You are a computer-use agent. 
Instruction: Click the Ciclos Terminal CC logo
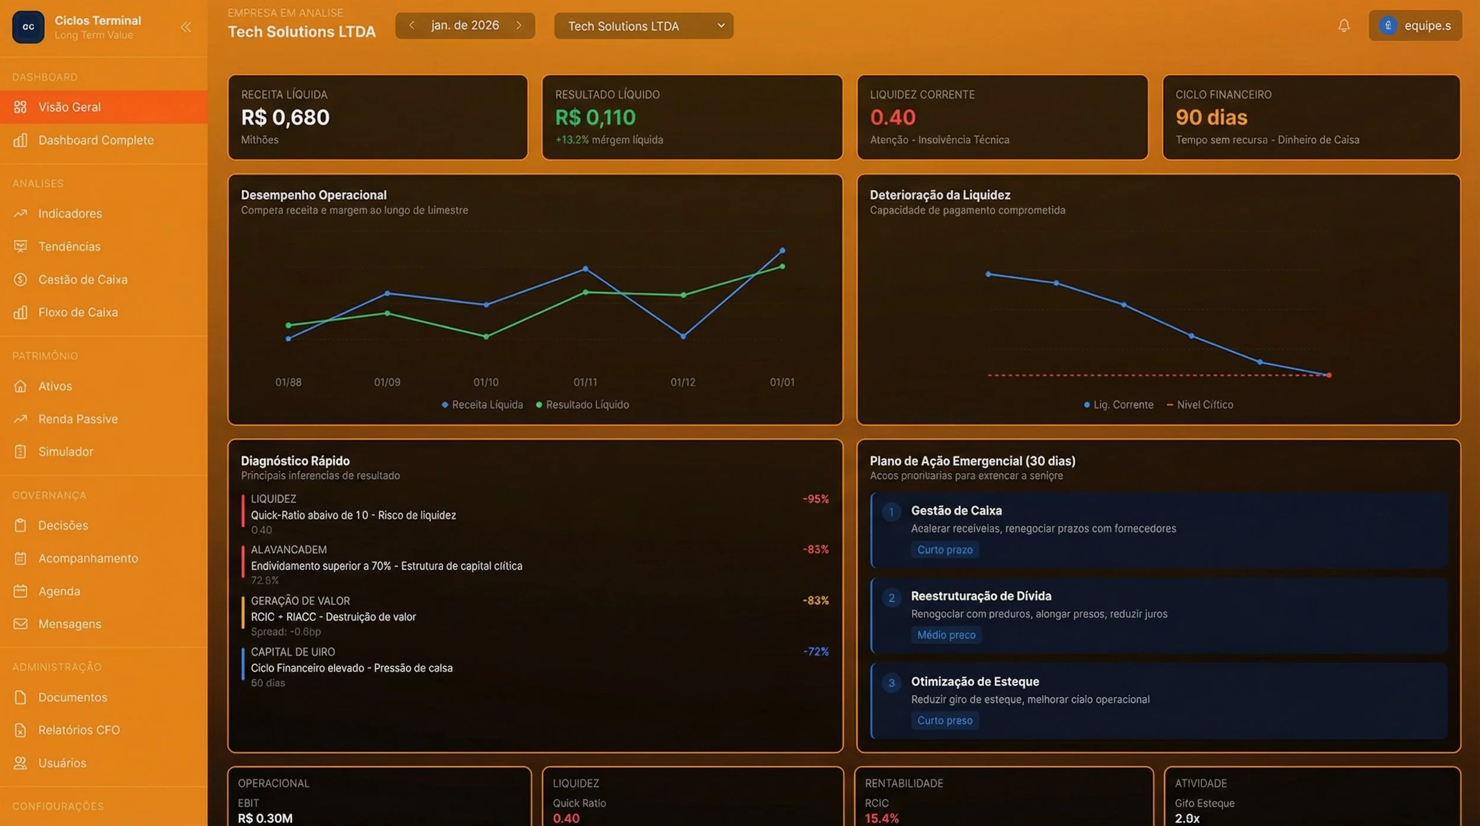coord(28,27)
